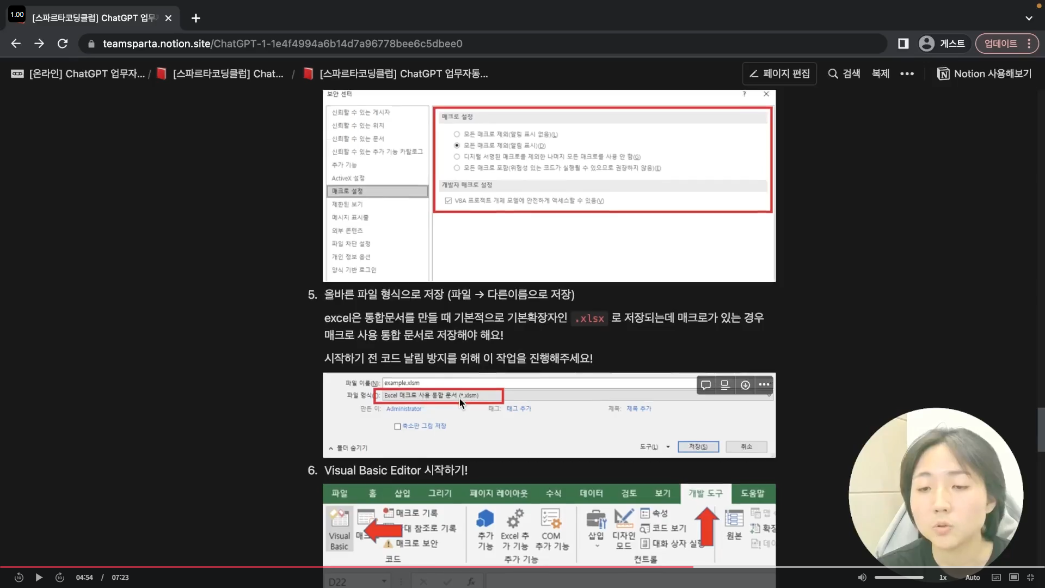The height and width of the screenshot is (588, 1045).
Task: Click the caption icon on the image toolbar
Action: (x=725, y=385)
